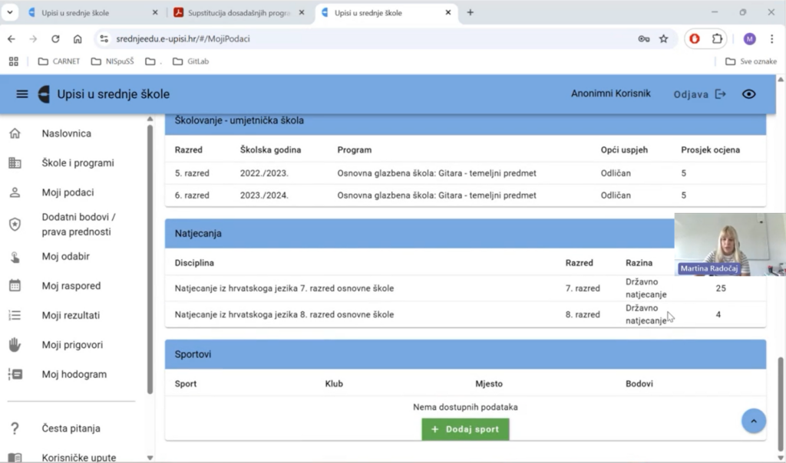Screen dimensions: 786x463
Task: Click the Moji podaci person icon
Action: pos(15,192)
